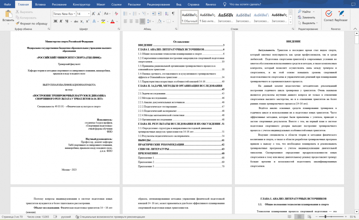Screen dimensions: 359x220
Task: Click the zoom slider in the status bar
Action: (326, 217)
